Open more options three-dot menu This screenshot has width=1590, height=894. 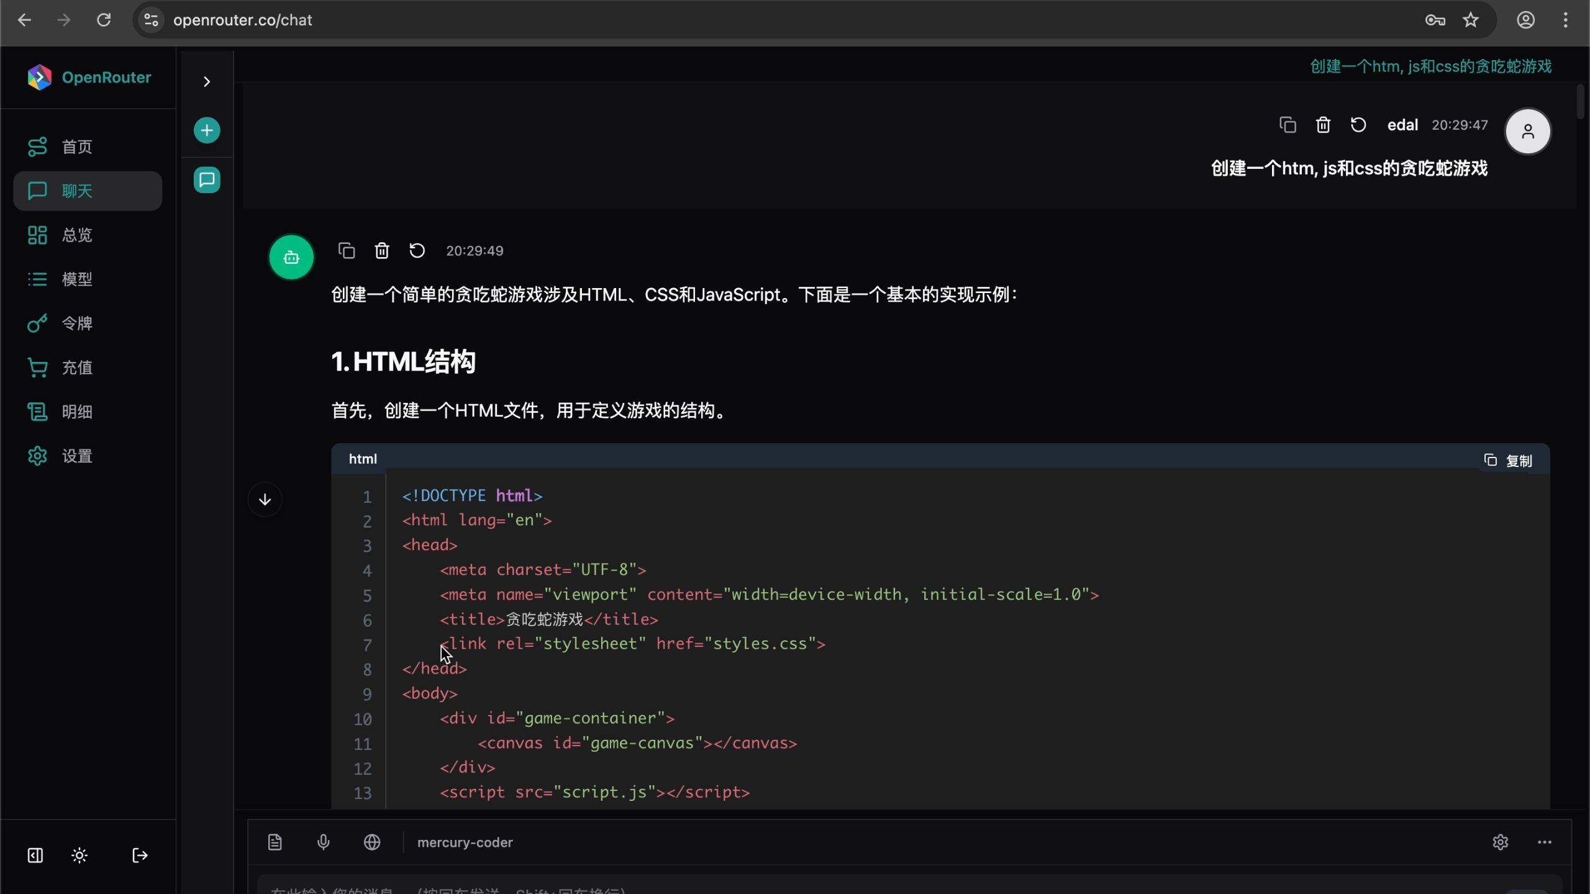point(1545,842)
